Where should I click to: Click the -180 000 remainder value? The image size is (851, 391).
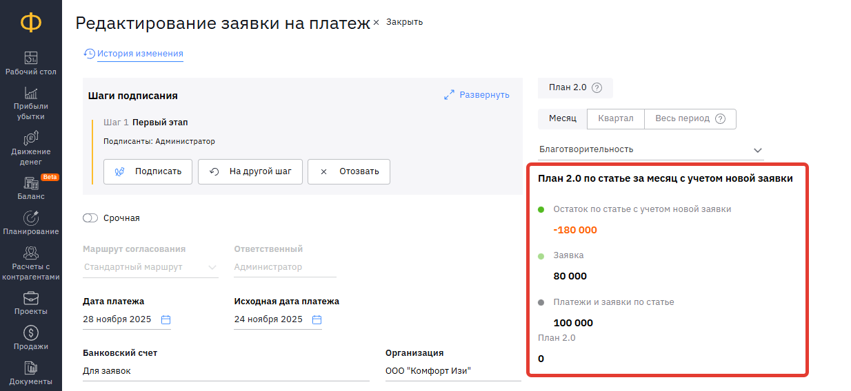(x=575, y=230)
